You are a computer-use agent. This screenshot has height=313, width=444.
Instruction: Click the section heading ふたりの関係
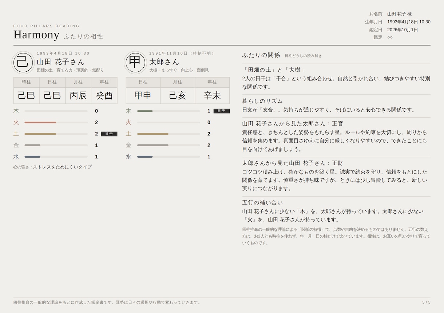tap(261, 55)
